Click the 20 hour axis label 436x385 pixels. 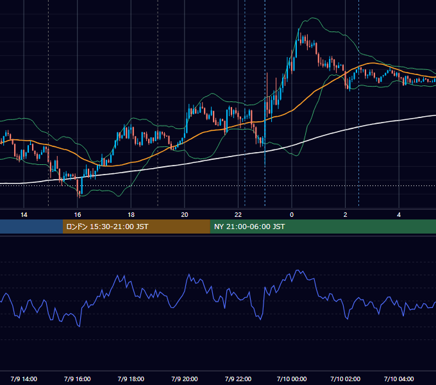click(185, 215)
